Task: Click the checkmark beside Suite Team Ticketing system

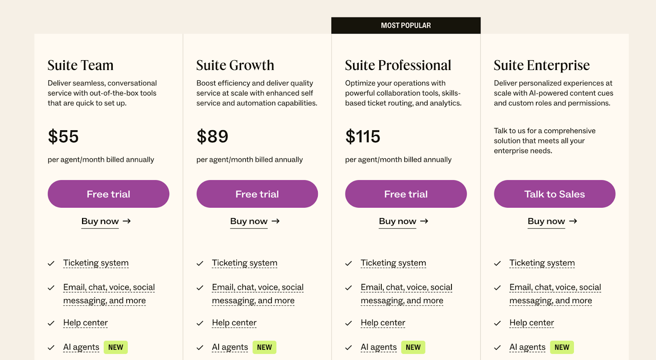Action: point(51,263)
